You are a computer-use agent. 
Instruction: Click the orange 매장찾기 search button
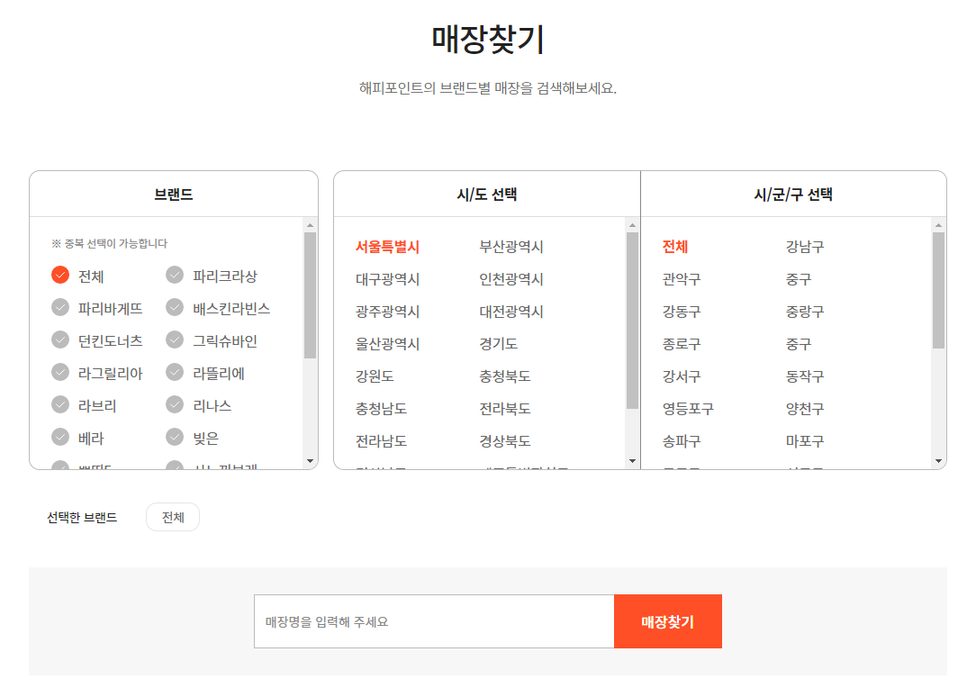[668, 620]
